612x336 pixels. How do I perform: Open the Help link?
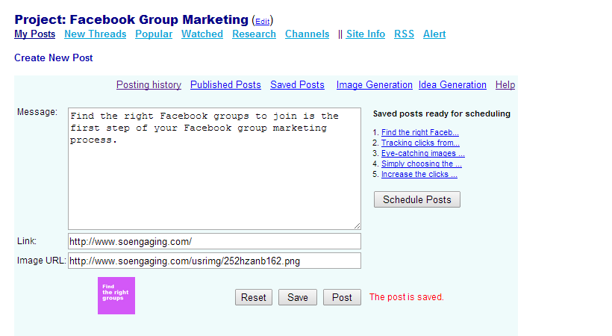(505, 85)
